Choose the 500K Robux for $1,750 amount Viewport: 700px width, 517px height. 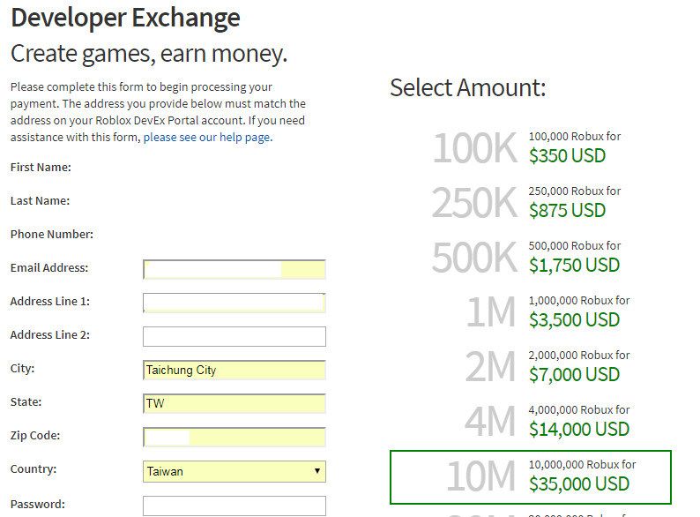[x=531, y=257]
